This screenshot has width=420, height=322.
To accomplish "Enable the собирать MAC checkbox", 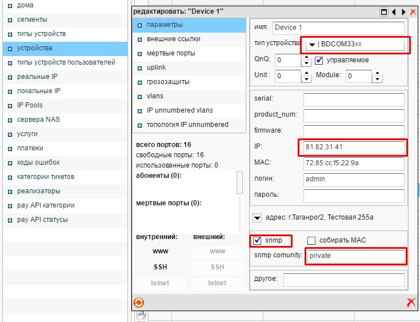I will [312, 241].
